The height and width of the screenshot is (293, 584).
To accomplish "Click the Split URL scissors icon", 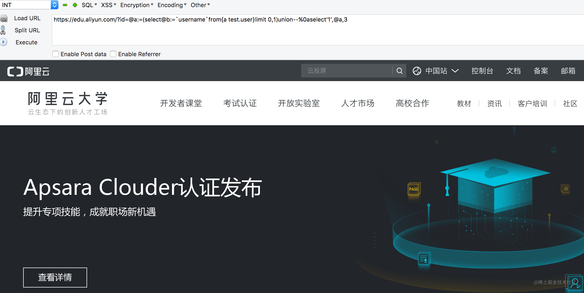I will pos(3,30).
